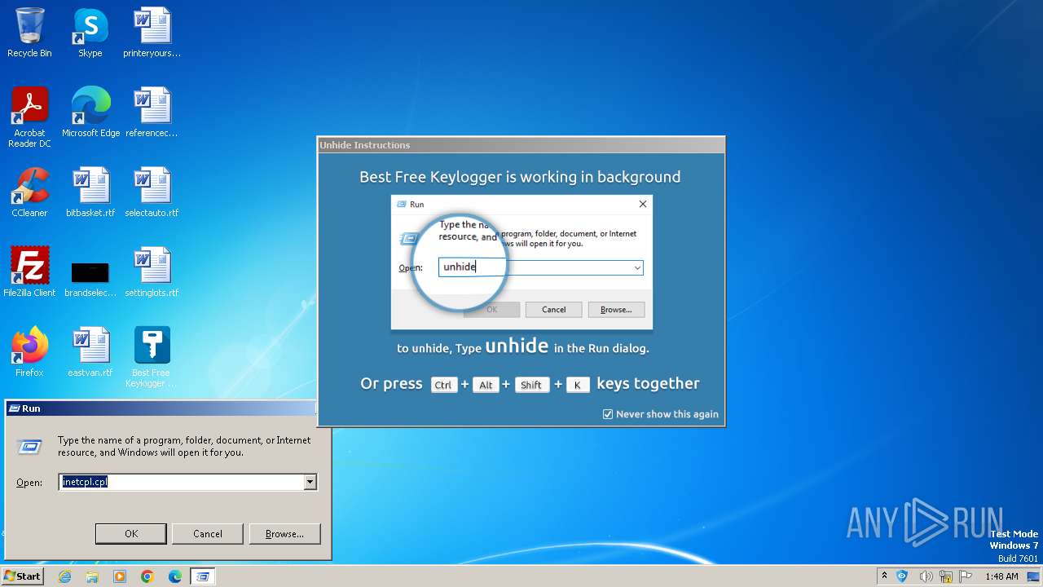Open FileZilla Client shortcut

point(29,272)
